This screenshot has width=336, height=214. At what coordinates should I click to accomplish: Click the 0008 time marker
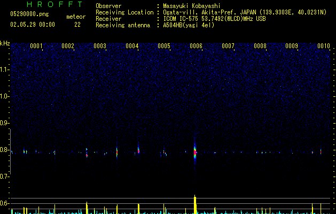260,46
